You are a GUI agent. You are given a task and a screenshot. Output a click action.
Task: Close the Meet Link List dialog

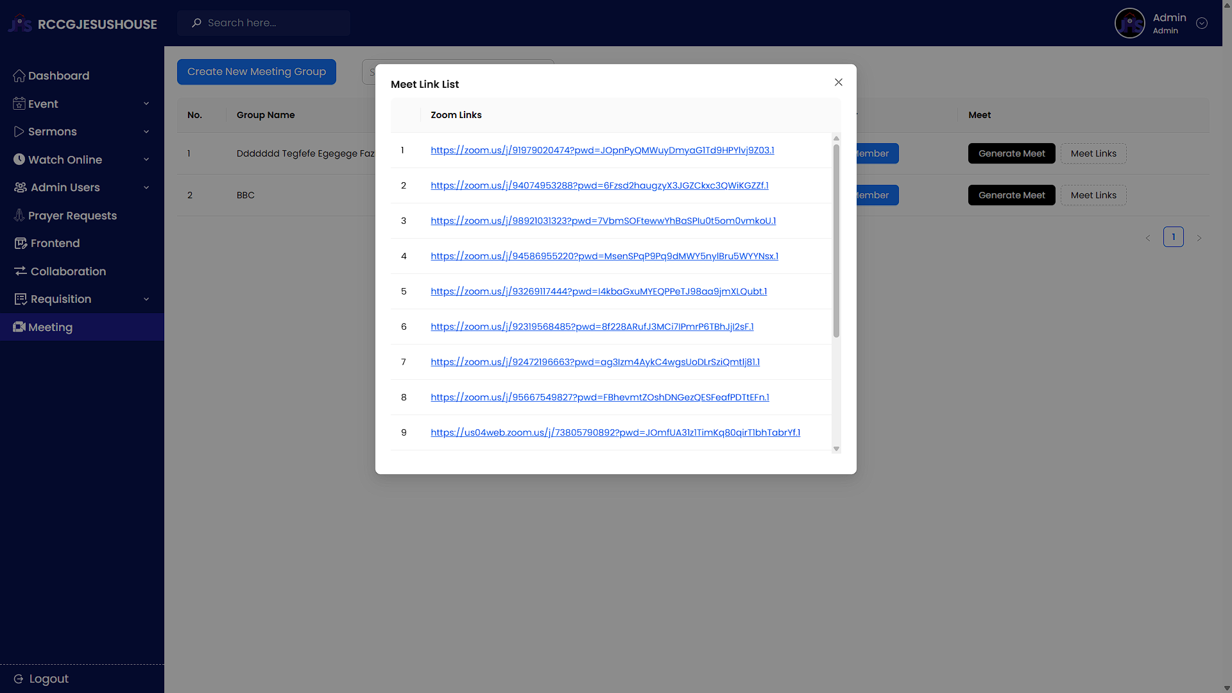pos(838,82)
